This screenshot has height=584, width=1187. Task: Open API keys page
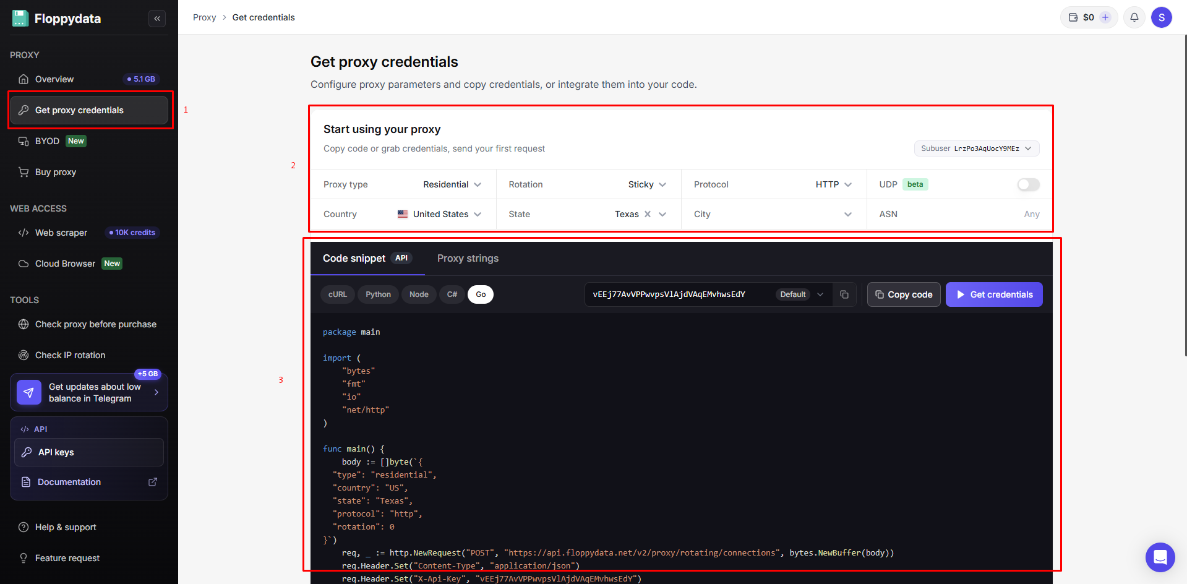[89, 452]
